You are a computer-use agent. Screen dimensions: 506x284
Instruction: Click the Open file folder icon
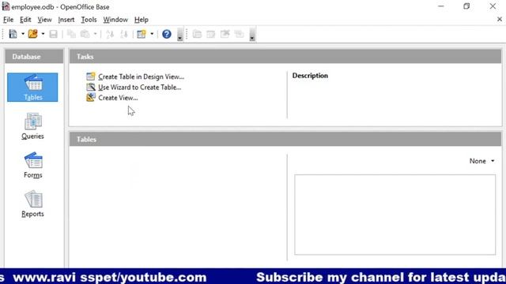click(x=33, y=34)
